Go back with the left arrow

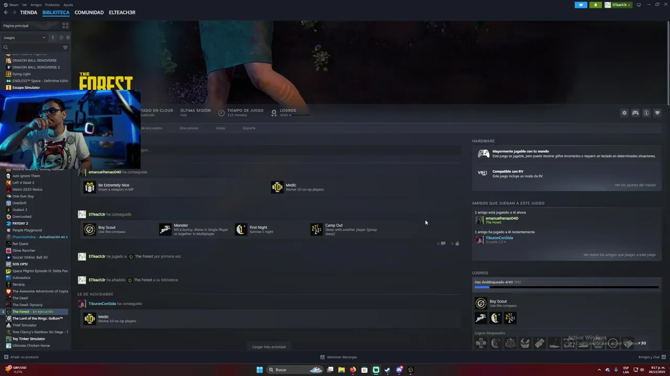pyautogui.click(x=6, y=13)
